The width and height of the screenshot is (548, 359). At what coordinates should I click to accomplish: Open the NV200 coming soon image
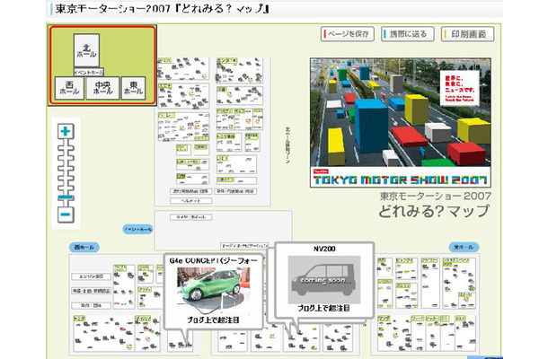point(324,280)
